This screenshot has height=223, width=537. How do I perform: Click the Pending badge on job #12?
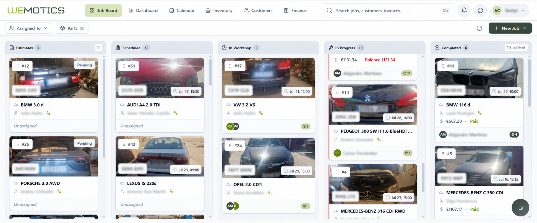pos(84,65)
